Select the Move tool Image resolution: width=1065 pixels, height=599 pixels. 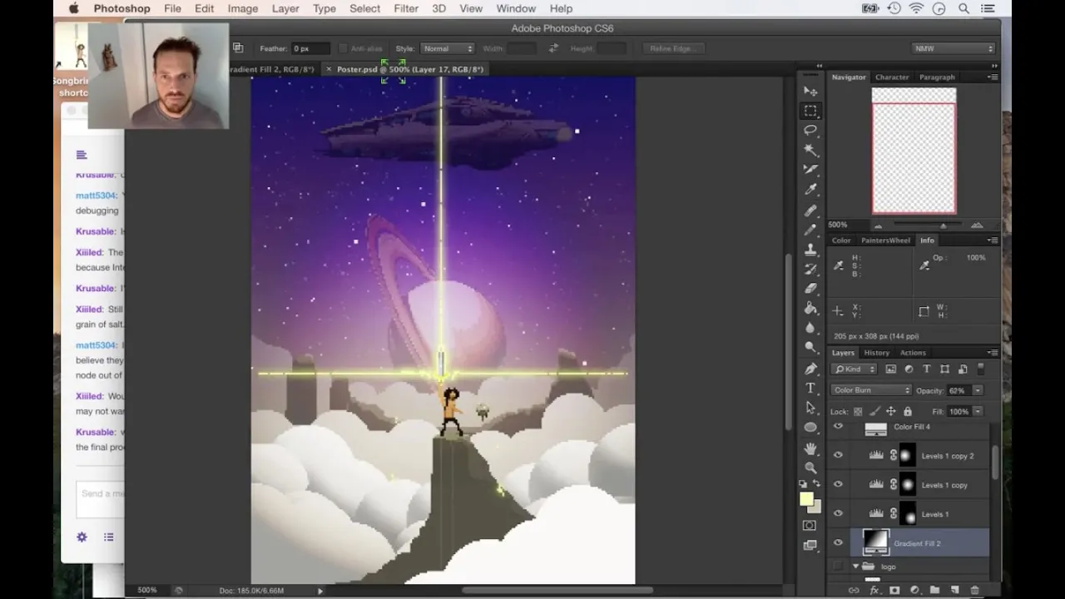point(810,91)
